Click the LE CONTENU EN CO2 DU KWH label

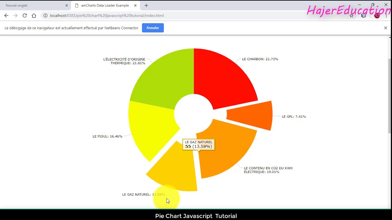pos(268,170)
